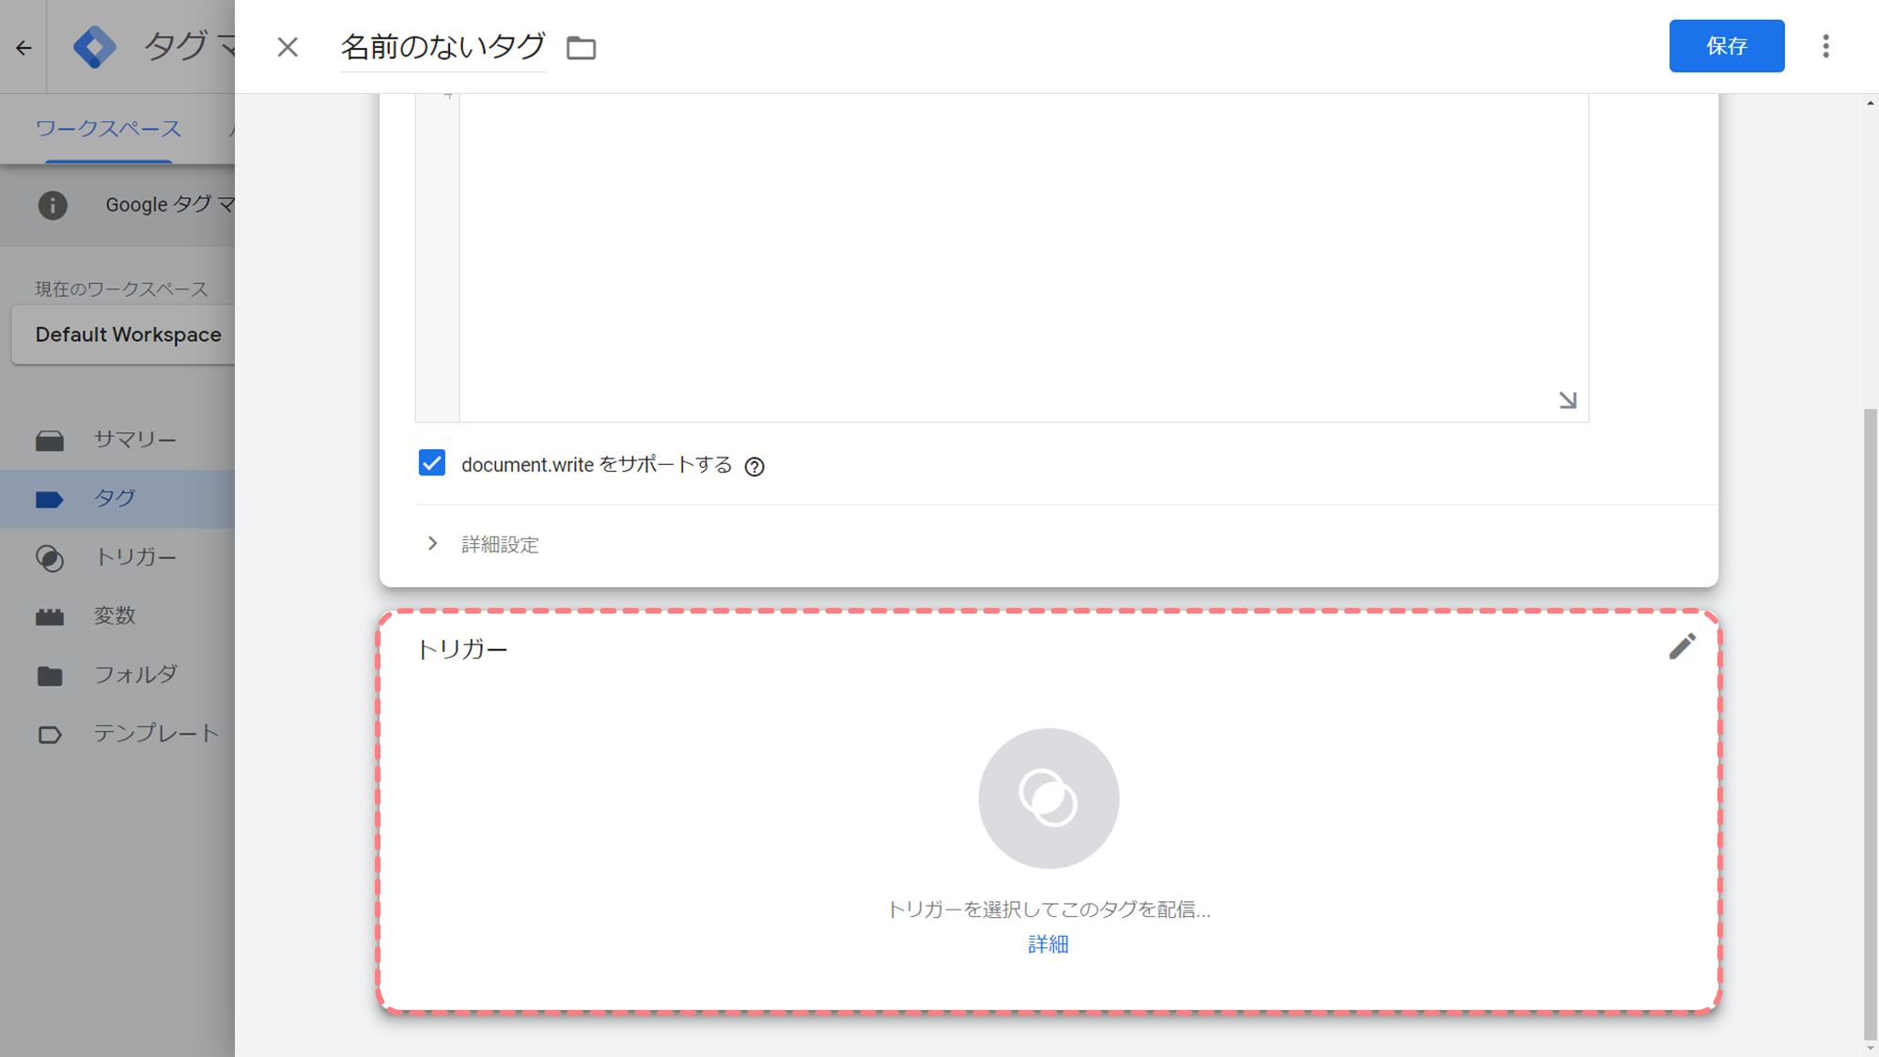
Task: Click the 詳細 link in trigger card
Action: point(1048,944)
